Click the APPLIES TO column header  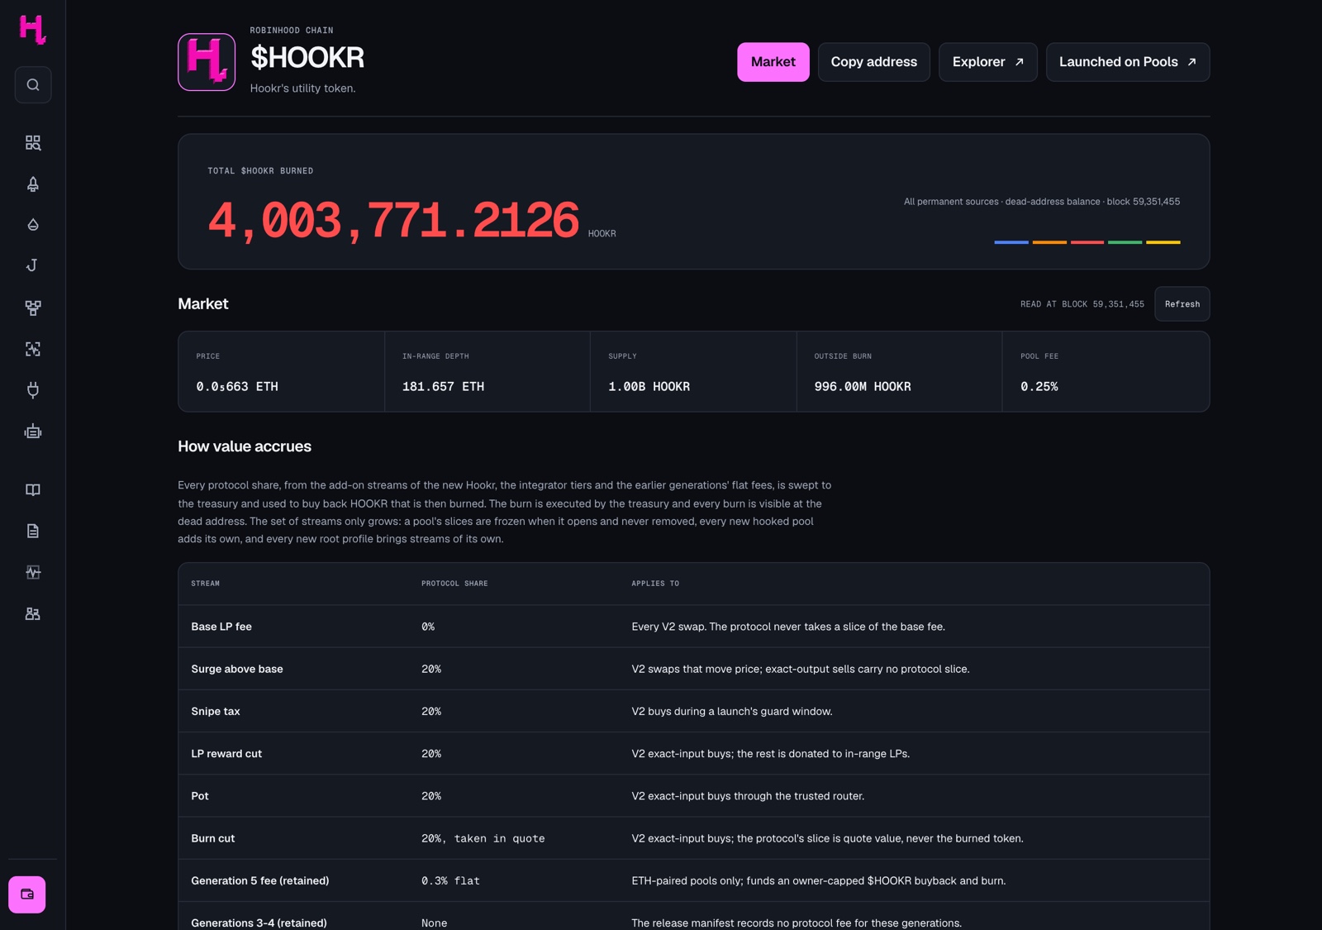coord(655,584)
